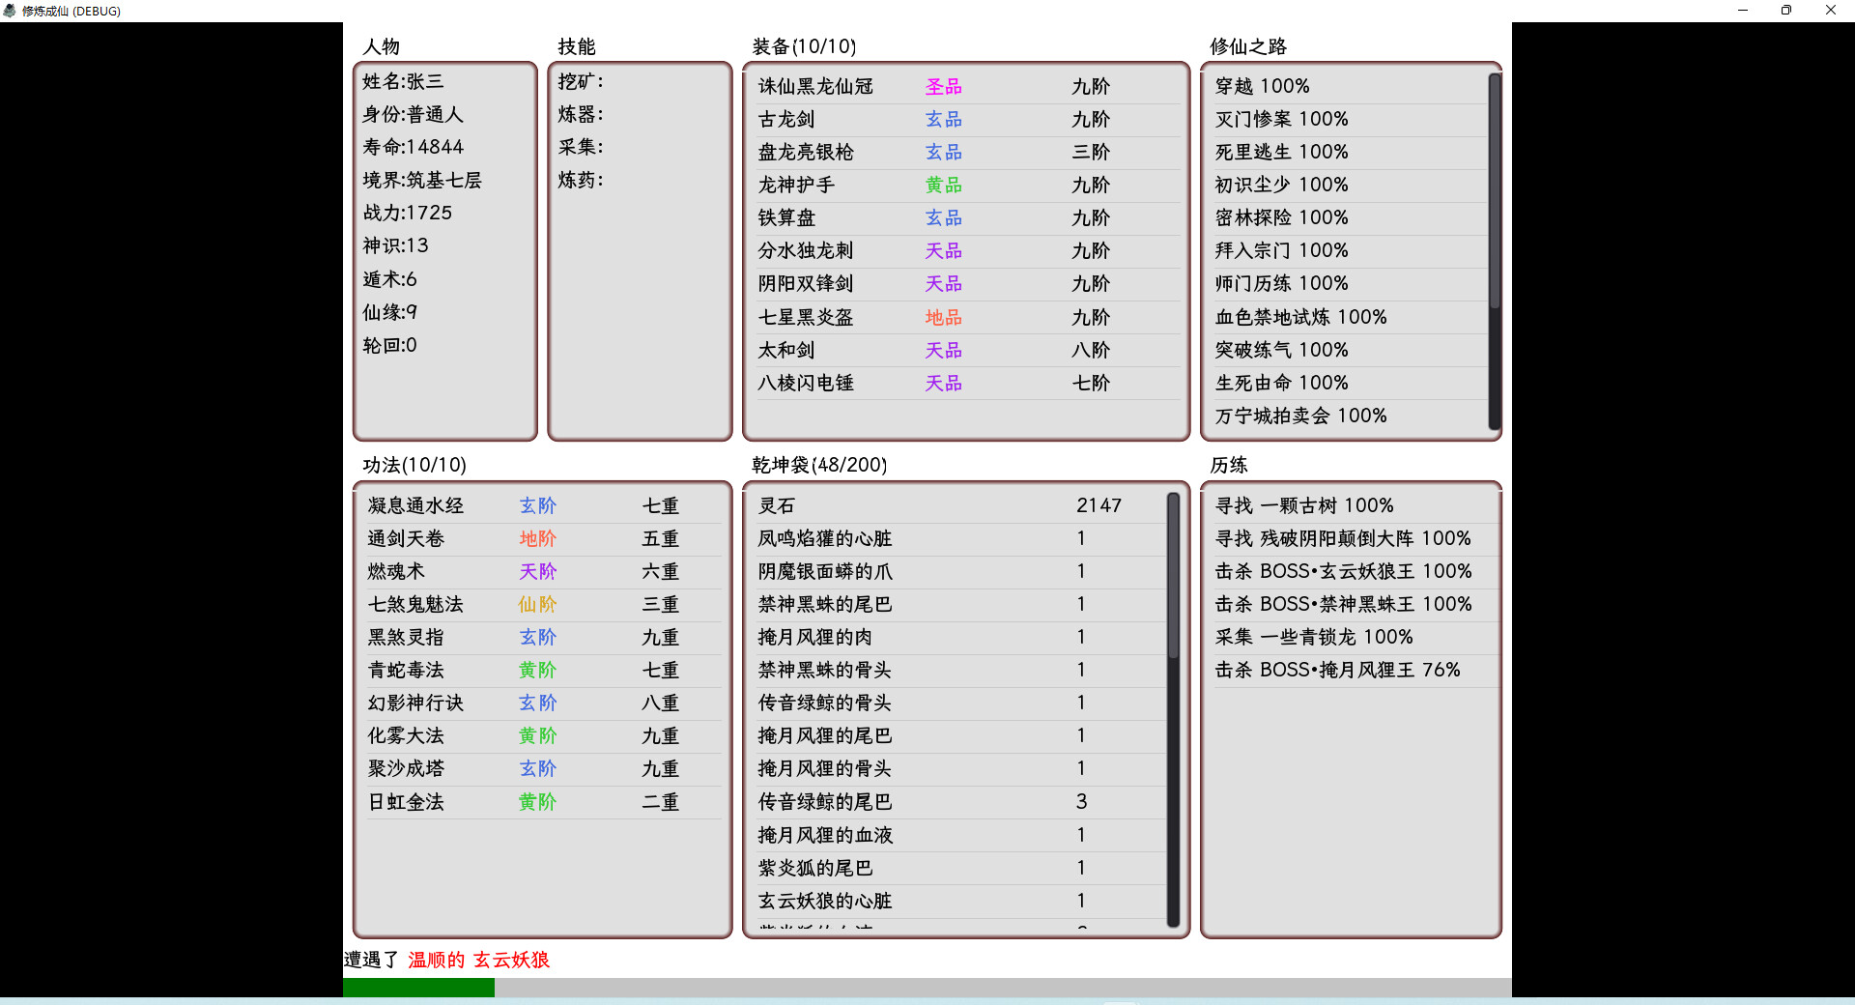This screenshot has width=1855, height=1005.
Task: Select the 七煞鬼魅法 with 仙阶 rank
Action: [x=414, y=604]
